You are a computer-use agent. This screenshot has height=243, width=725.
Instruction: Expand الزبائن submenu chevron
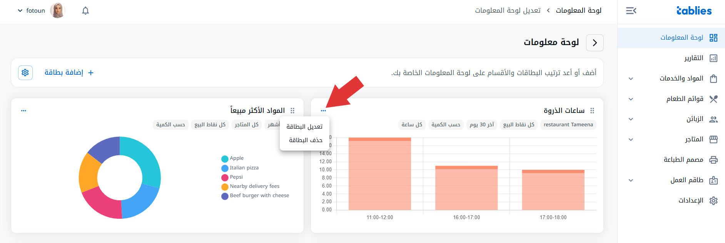point(631,119)
